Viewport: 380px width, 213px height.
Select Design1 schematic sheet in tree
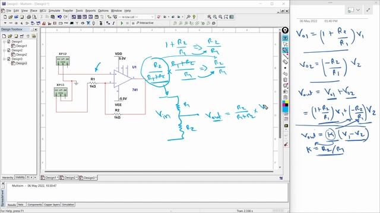(x=21, y=46)
